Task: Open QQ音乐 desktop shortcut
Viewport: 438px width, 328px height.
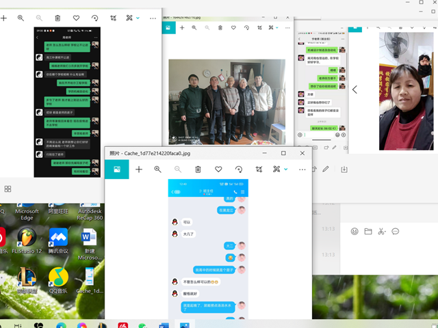Action: tap(58, 280)
